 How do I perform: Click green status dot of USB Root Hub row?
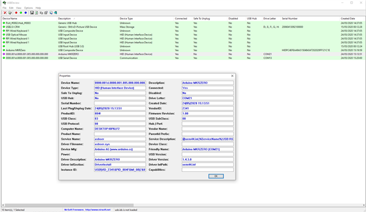pyautogui.click(x=4, y=47)
